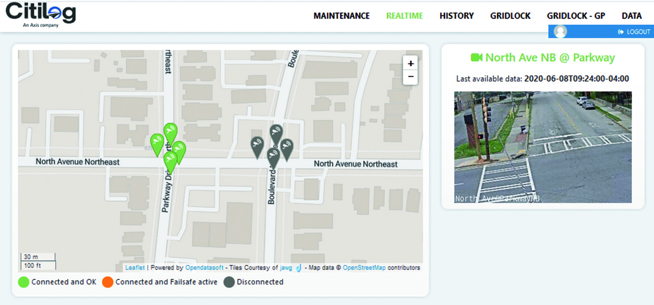
Task: Click the bottommost gray camera marker
Action: click(x=273, y=156)
